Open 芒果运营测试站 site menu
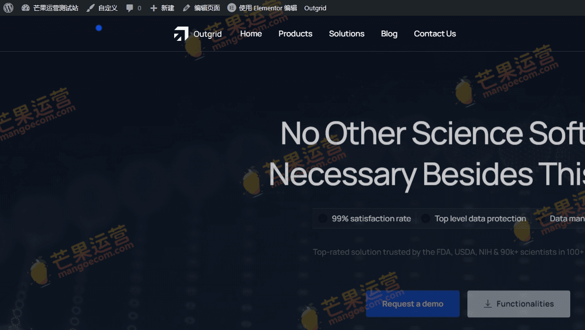 pos(56,8)
